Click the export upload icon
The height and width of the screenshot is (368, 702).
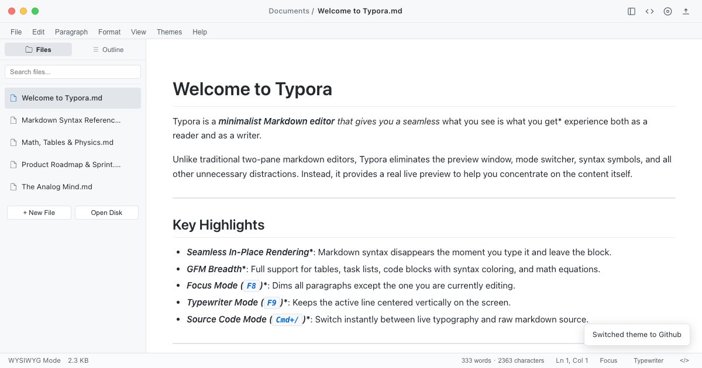(686, 11)
